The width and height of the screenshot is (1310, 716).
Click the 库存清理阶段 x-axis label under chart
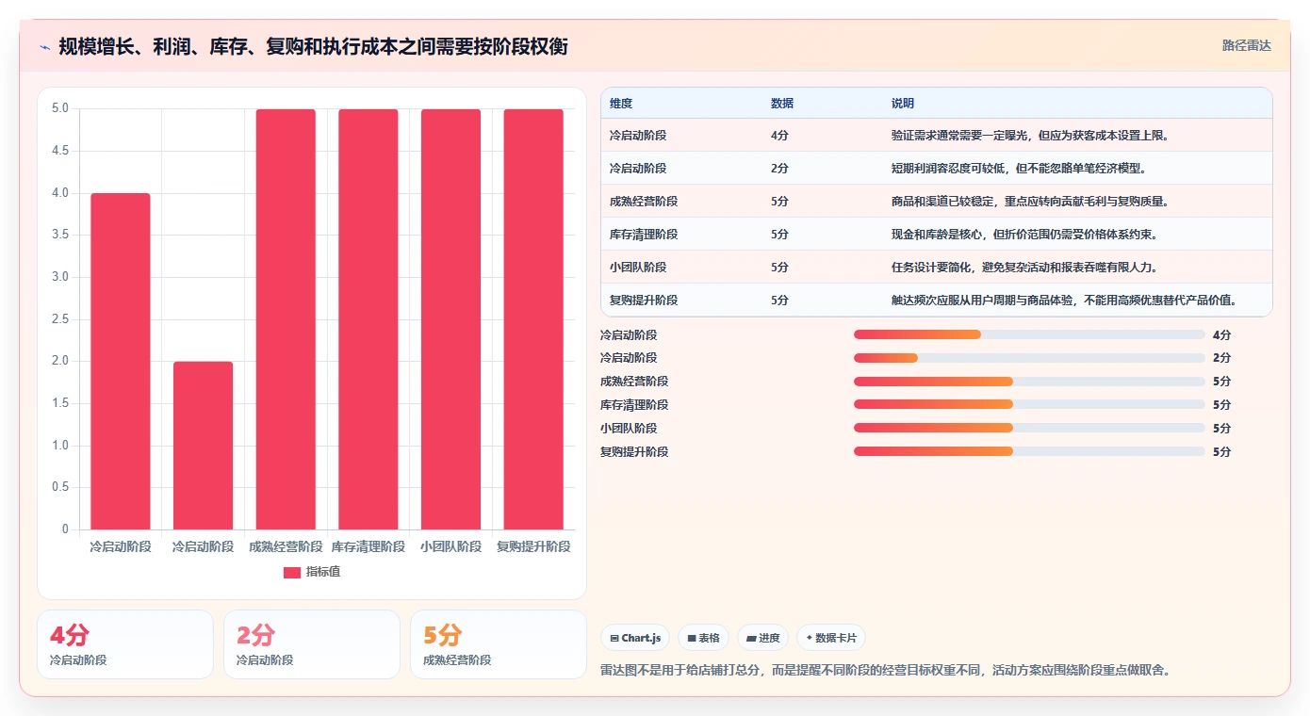[x=368, y=546]
